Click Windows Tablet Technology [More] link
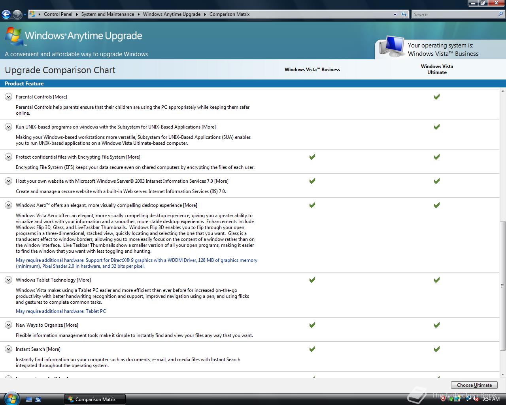Image resolution: width=506 pixels, height=405 pixels. pyautogui.click(x=53, y=280)
